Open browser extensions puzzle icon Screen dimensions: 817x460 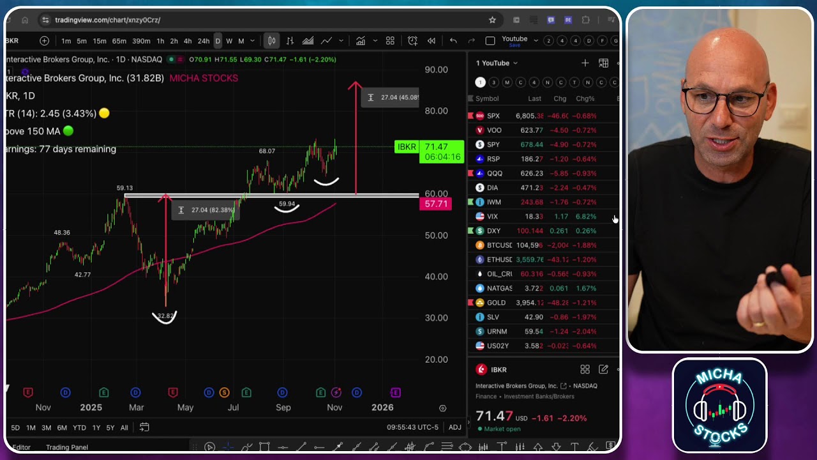586,20
